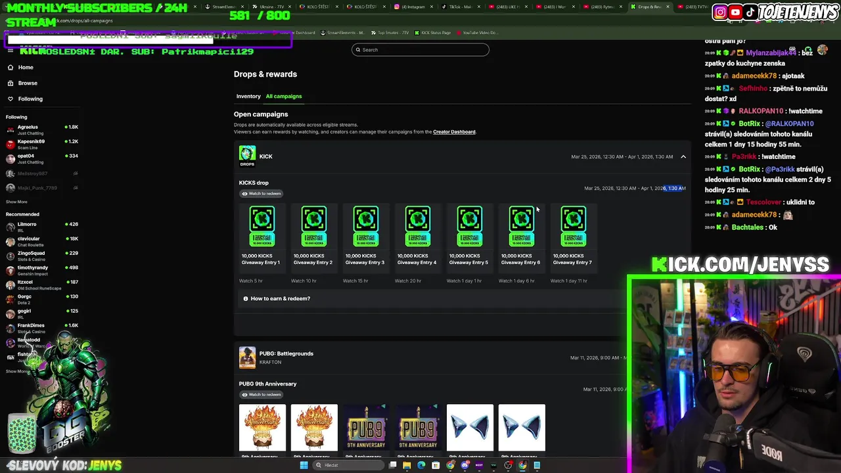The image size is (841, 473).
Task: Open opat04 channel in Following list
Action: click(42, 158)
